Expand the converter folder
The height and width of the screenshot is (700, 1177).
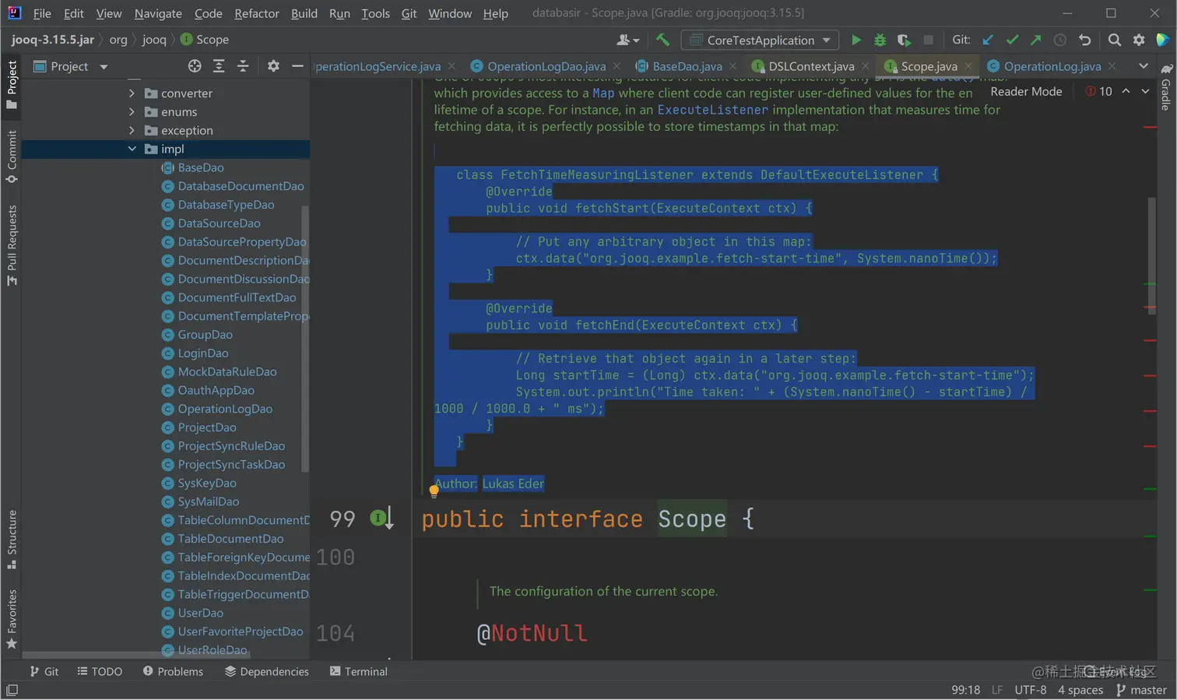pos(132,93)
